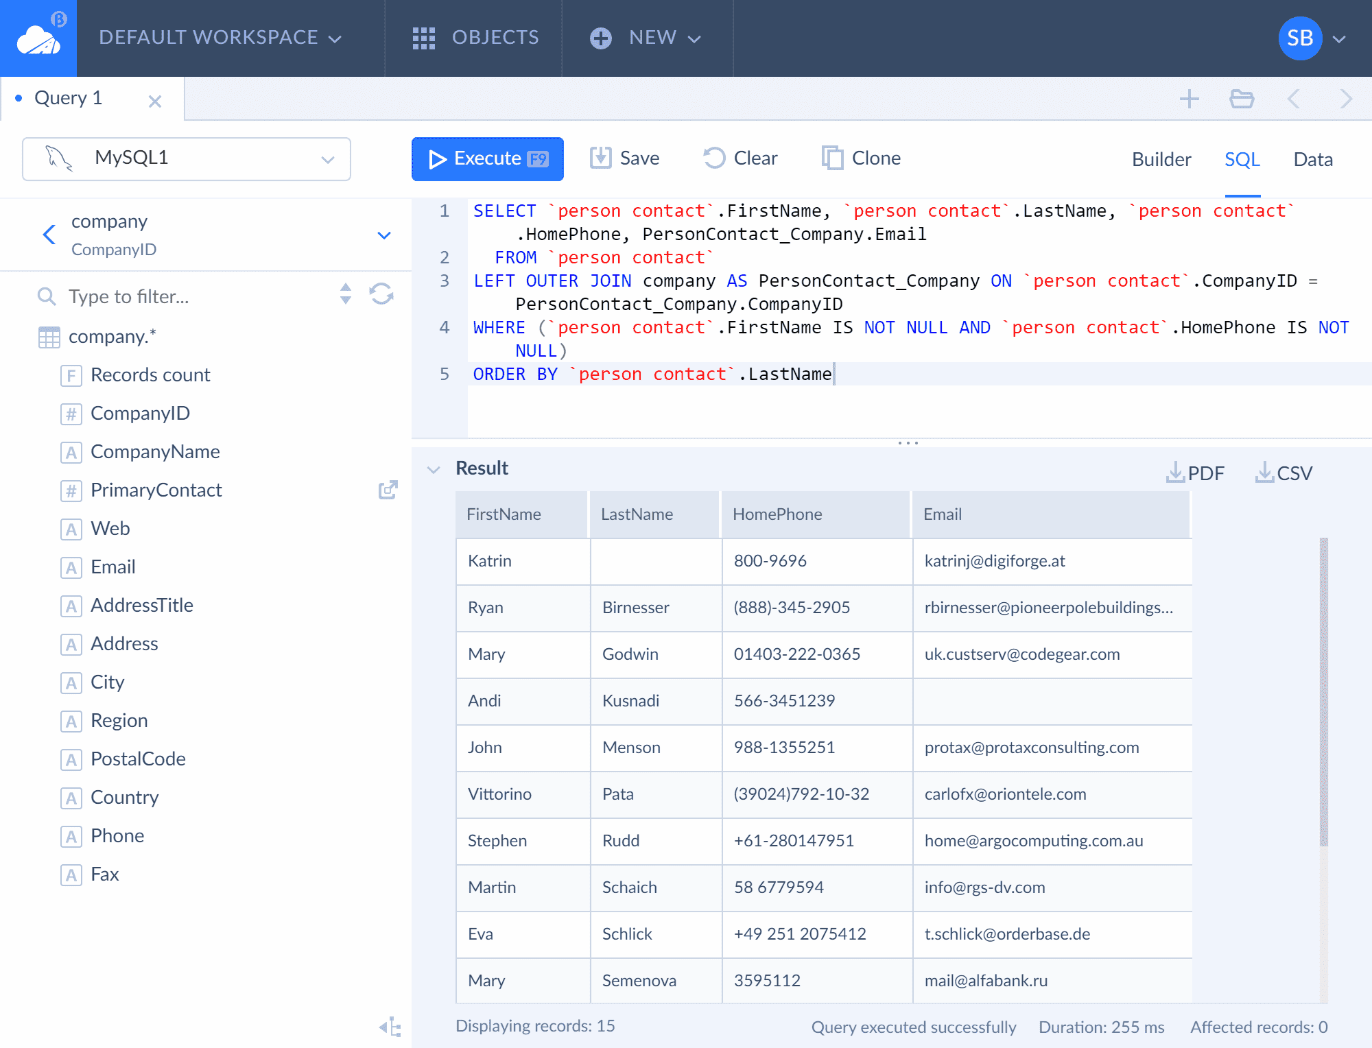
Task: Click the Clear button
Action: point(740,158)
